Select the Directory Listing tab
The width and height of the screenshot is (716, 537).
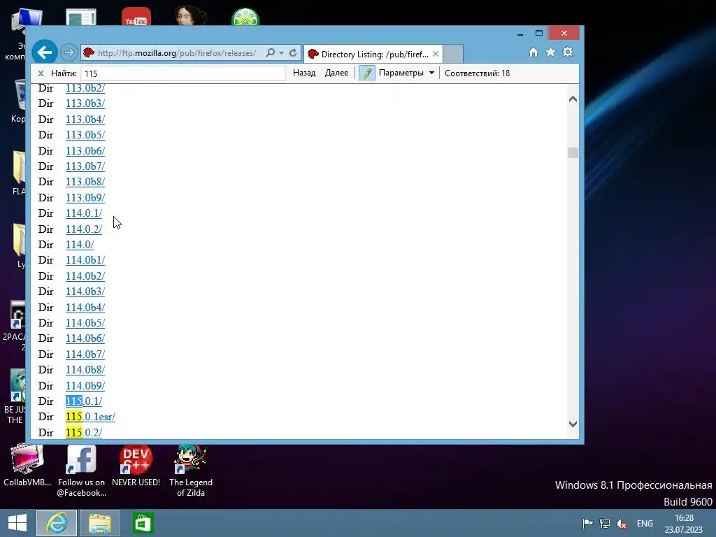(x=373, y=55)
